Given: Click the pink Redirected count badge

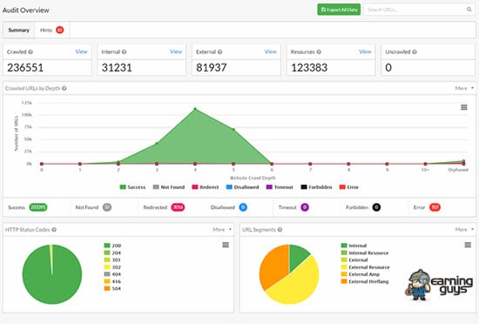Looking at the screenshot, I should 178,207.
